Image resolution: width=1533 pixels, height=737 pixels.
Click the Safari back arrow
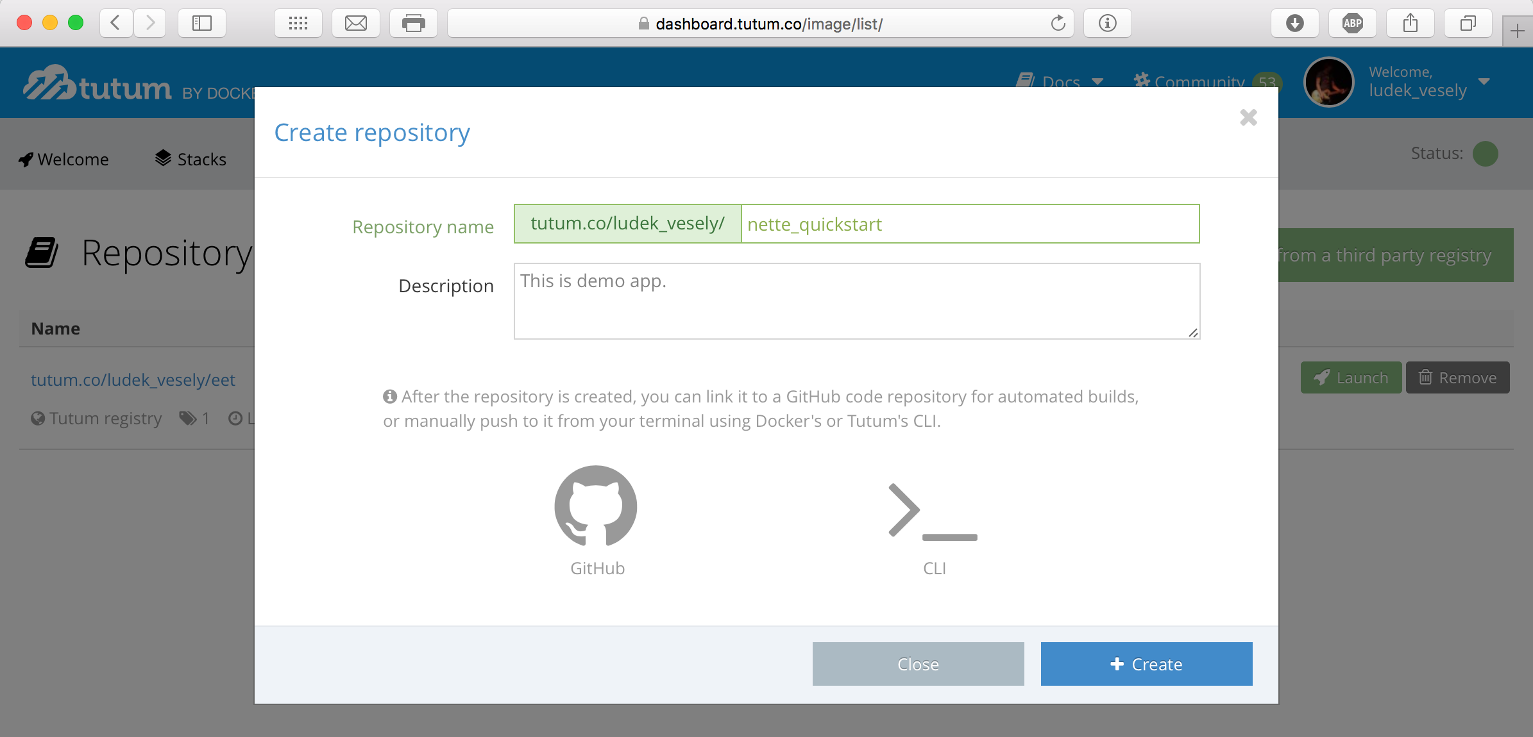(116, 24)
